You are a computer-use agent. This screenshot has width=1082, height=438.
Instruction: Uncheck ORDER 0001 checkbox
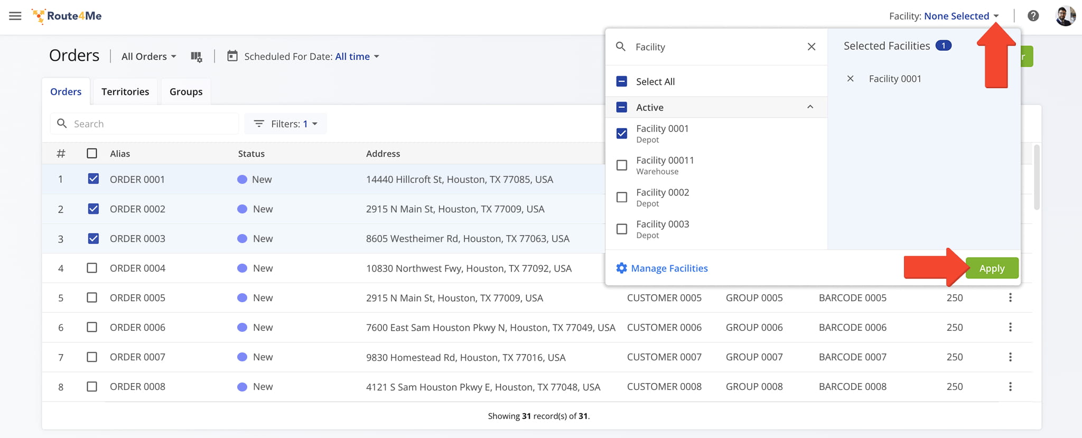(x=93, y=179)
